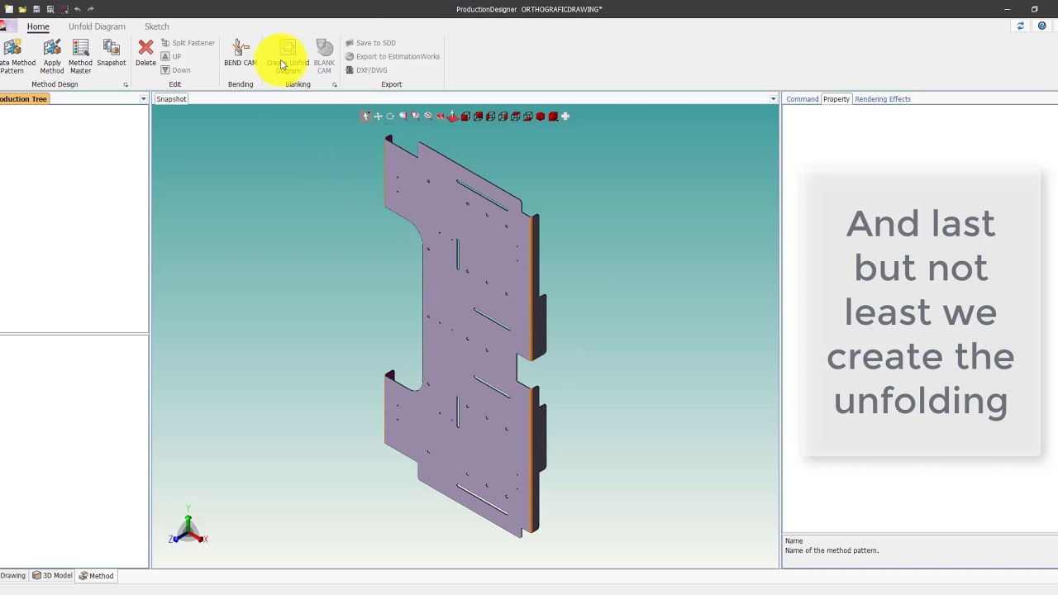The width and height of the screenshot is (1058, 595).
Task: Click the solid red shaded display icon
Action: [x=541, y=117]
